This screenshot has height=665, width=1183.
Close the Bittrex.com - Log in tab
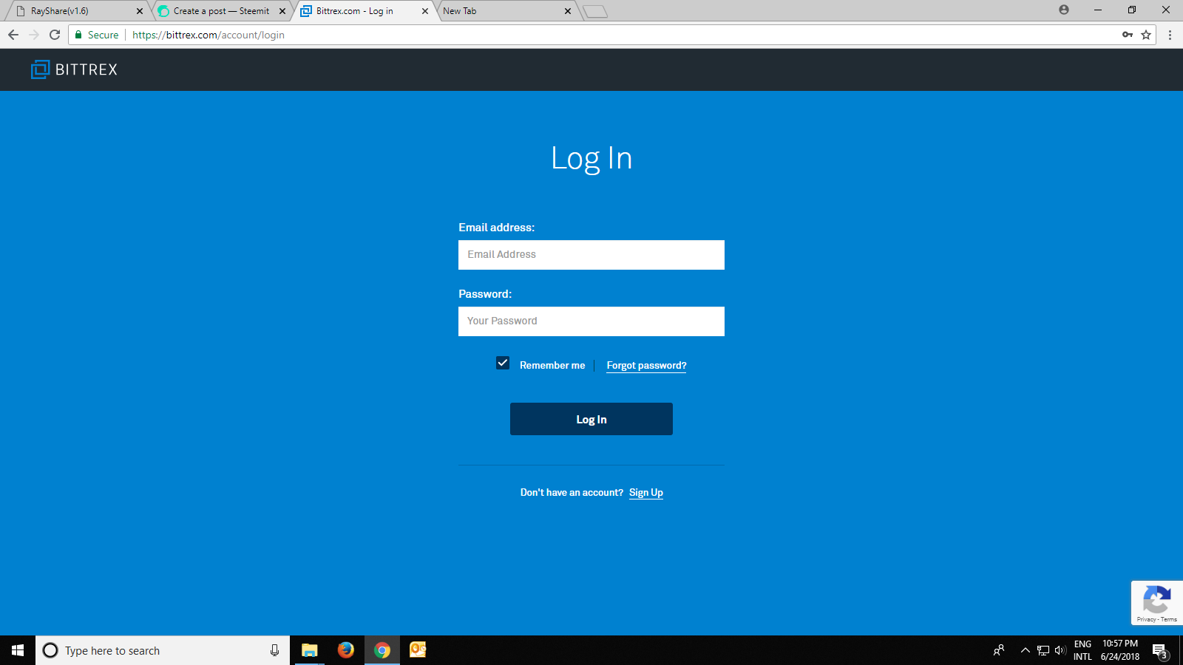click(425, 11)
